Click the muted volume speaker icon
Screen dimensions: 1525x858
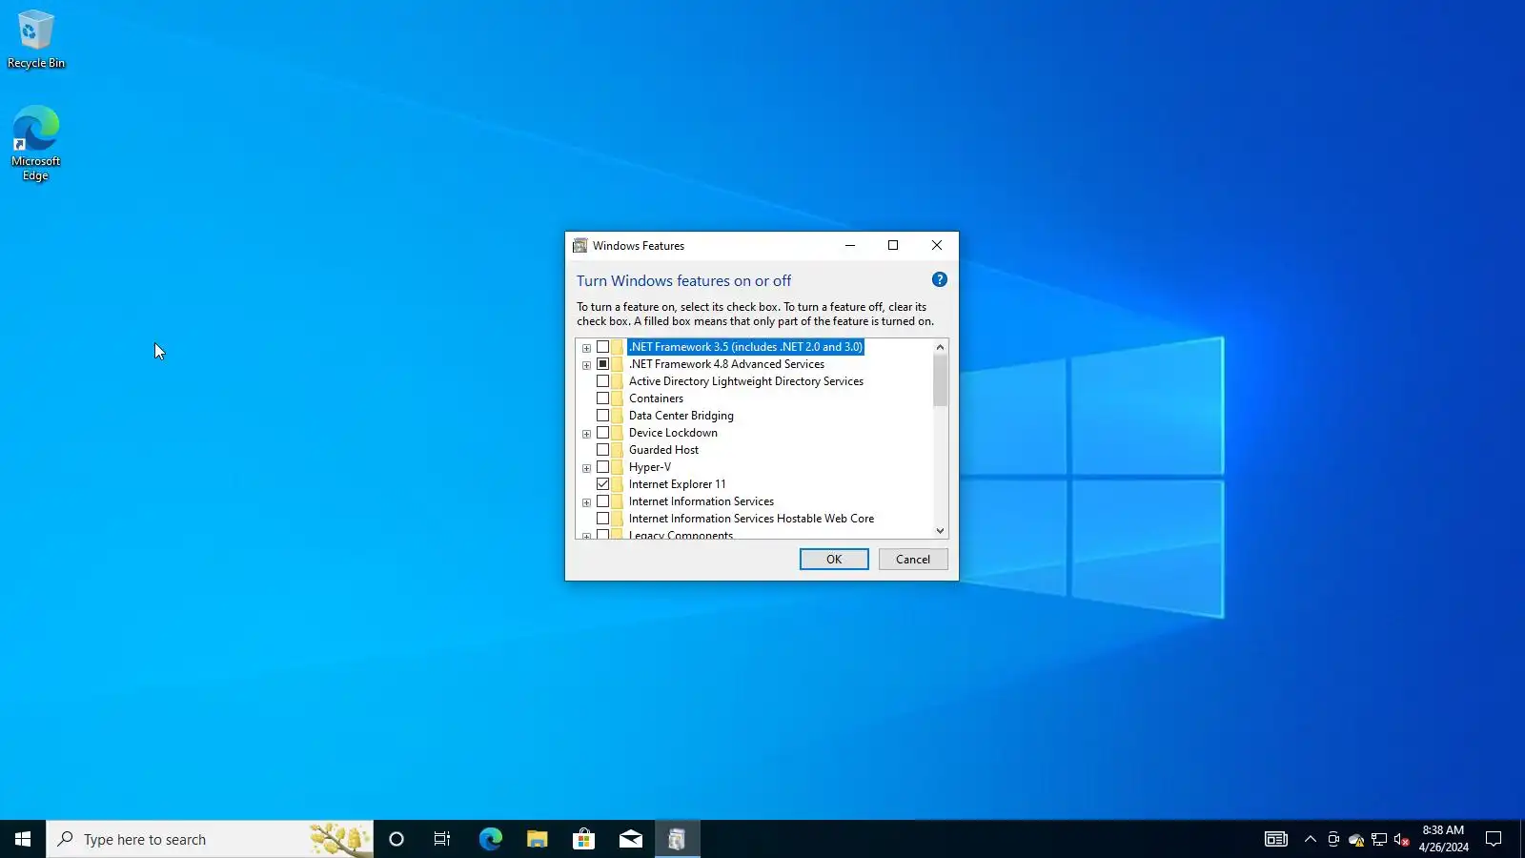(x=1402, y=839)
